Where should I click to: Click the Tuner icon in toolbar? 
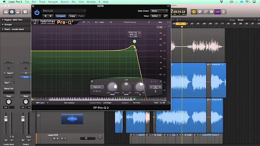coord(205,12)
